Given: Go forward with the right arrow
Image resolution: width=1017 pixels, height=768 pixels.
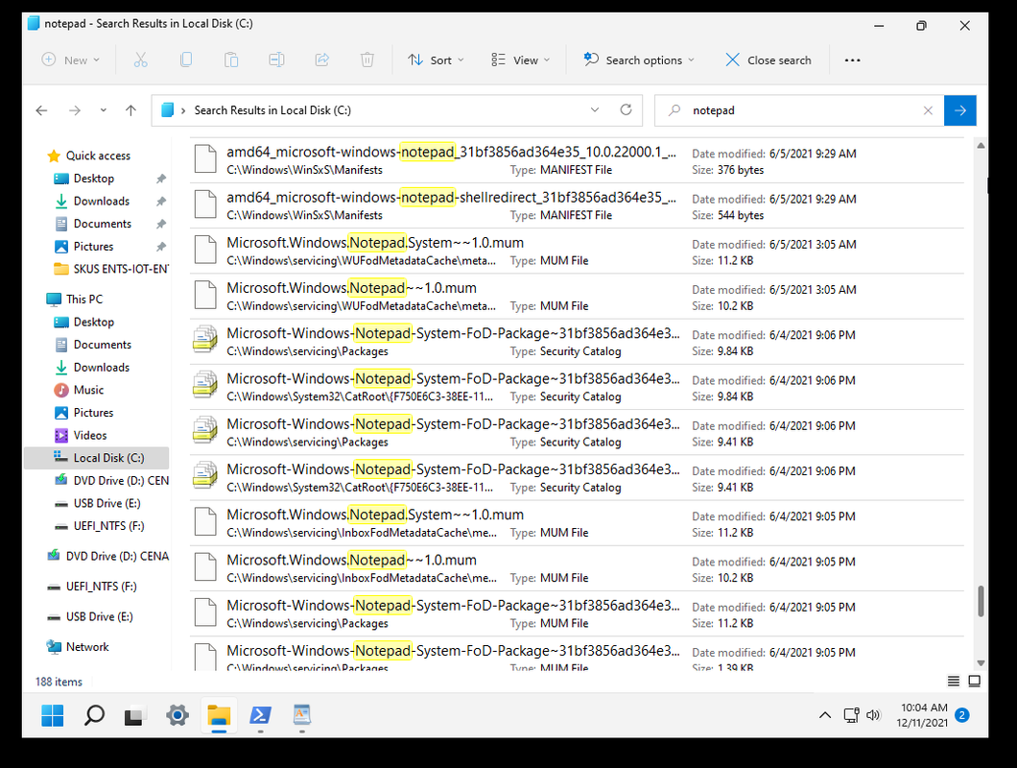Looking at the screenshot, I should pos(75,110).
